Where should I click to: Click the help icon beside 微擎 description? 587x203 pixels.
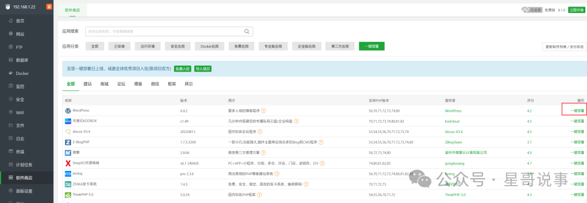pos(264,153)
